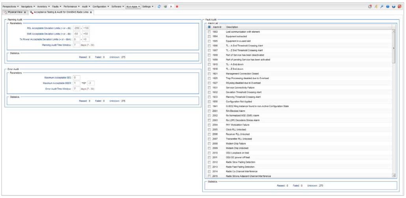Click the Alarm Id column header
The height and width of the screenshot is (198, 406).
[218, 27]
